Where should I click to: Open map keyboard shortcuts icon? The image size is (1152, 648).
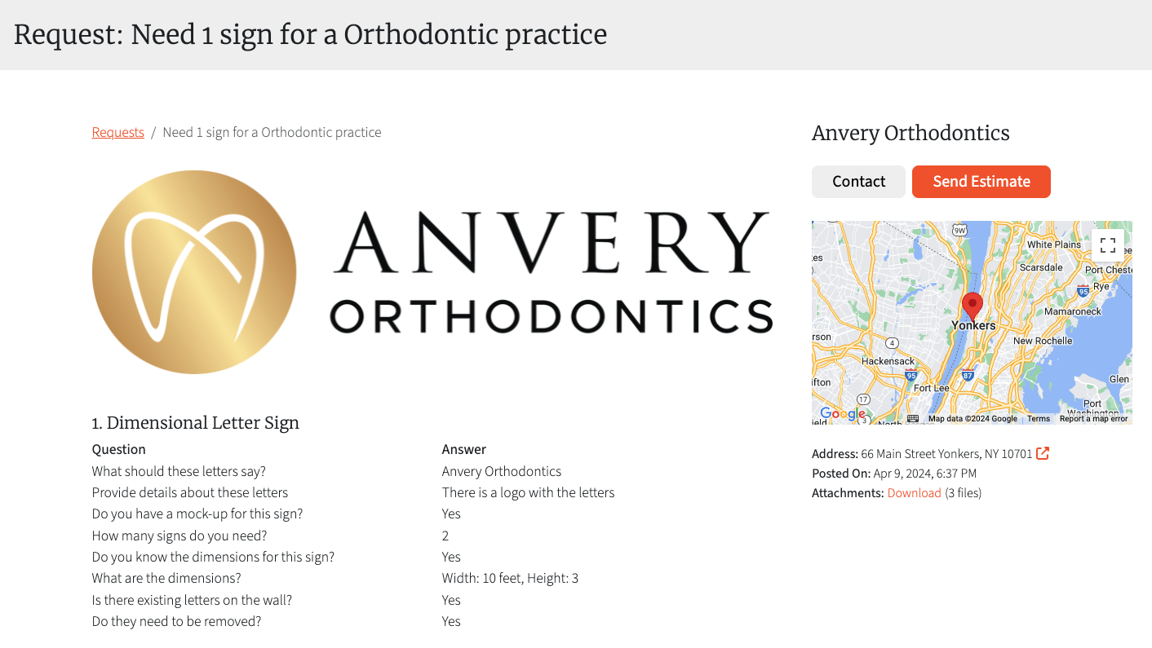(913, 418)
